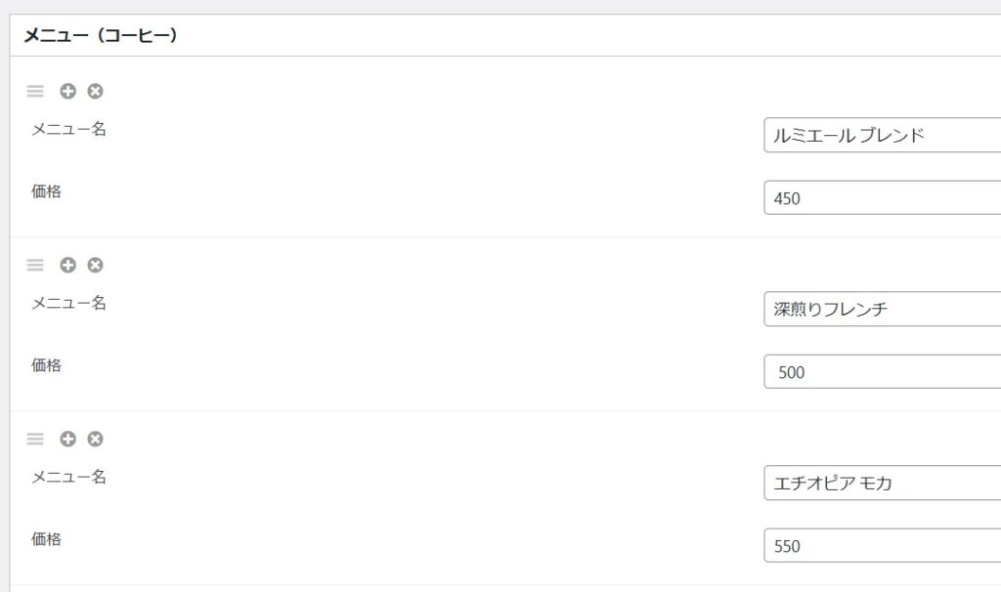The height and width of the screenshot is (592, 1001).
Task: Add a row after エチオピア モカ with the plus icon
Action: [67, 439]
